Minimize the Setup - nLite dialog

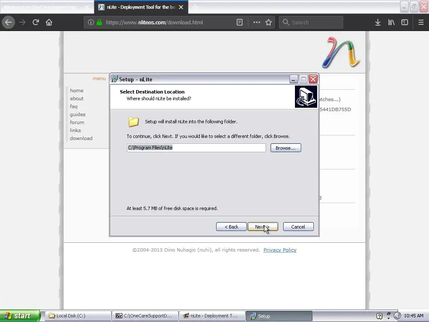click(x=293, y=79)
